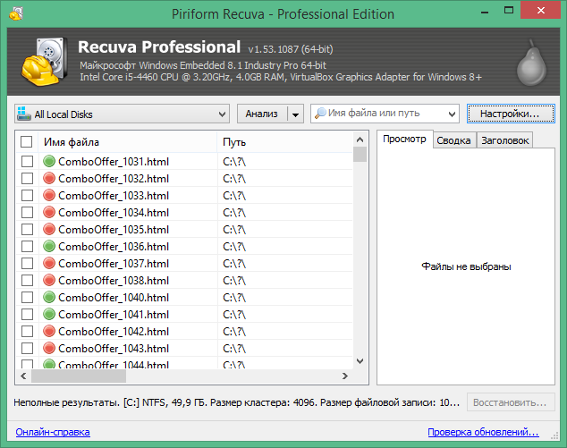Click the red status dot for ComboOffer_1038.html
This screenshot has height=448, width=567.
point(49,280)
